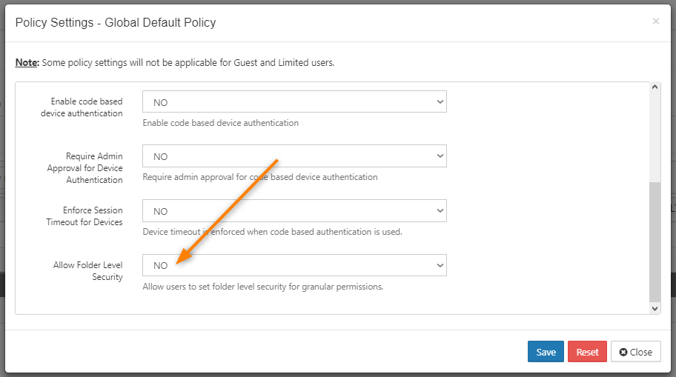Open the Enable code based device authentication dropdown
676x377 pixels.
pos(294,101)
